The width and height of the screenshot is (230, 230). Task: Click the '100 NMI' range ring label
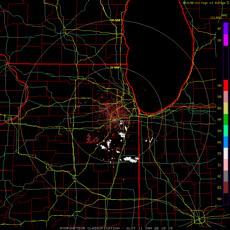[115, 20]
